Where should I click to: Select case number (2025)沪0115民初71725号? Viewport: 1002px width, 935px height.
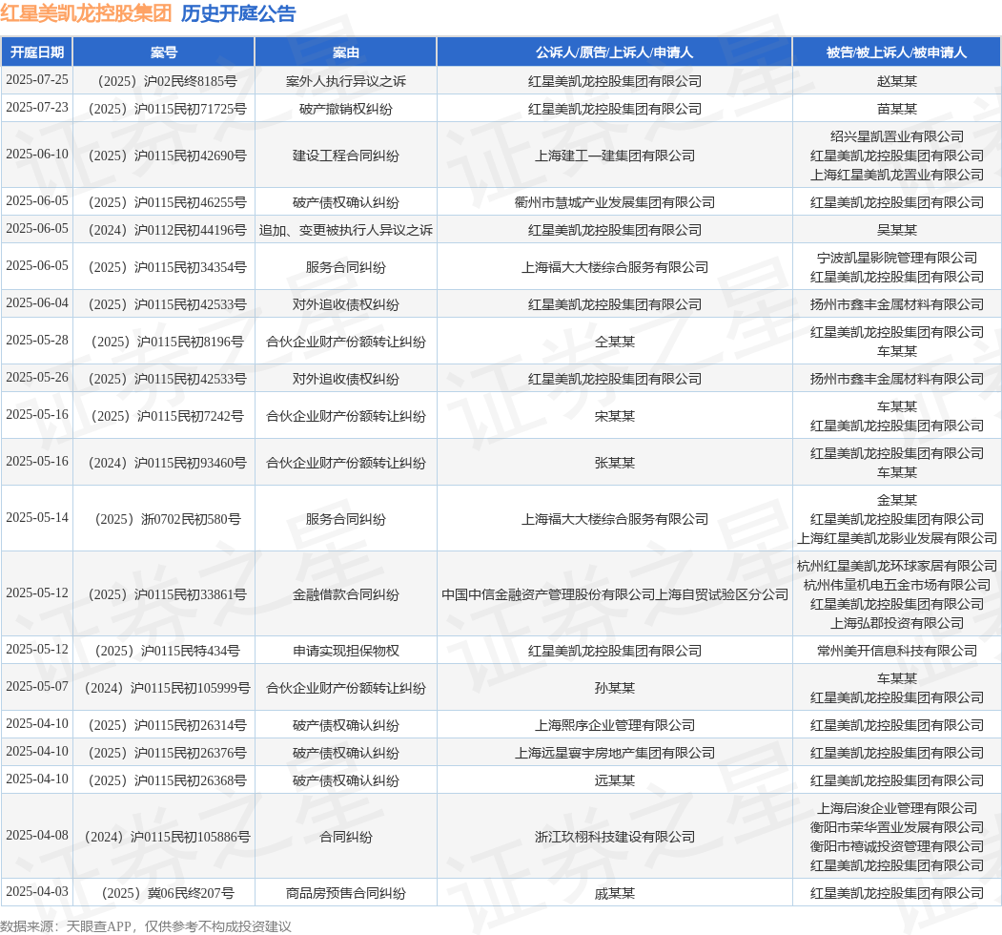tap(164, 109)
